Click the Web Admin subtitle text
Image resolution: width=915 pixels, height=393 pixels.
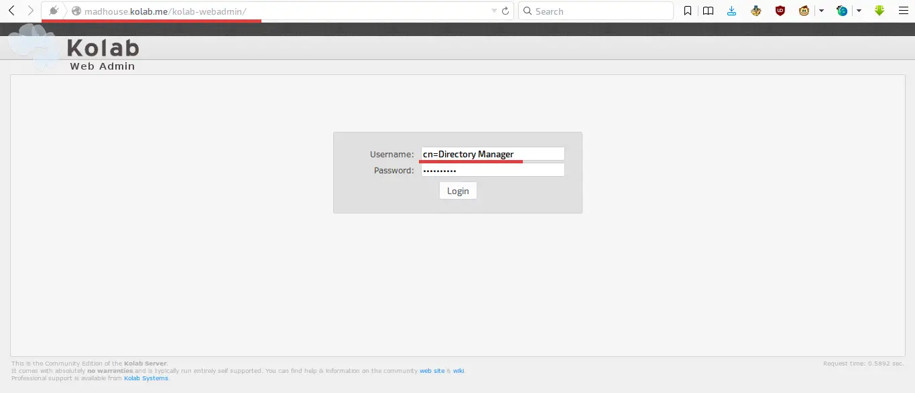(103, 66)
